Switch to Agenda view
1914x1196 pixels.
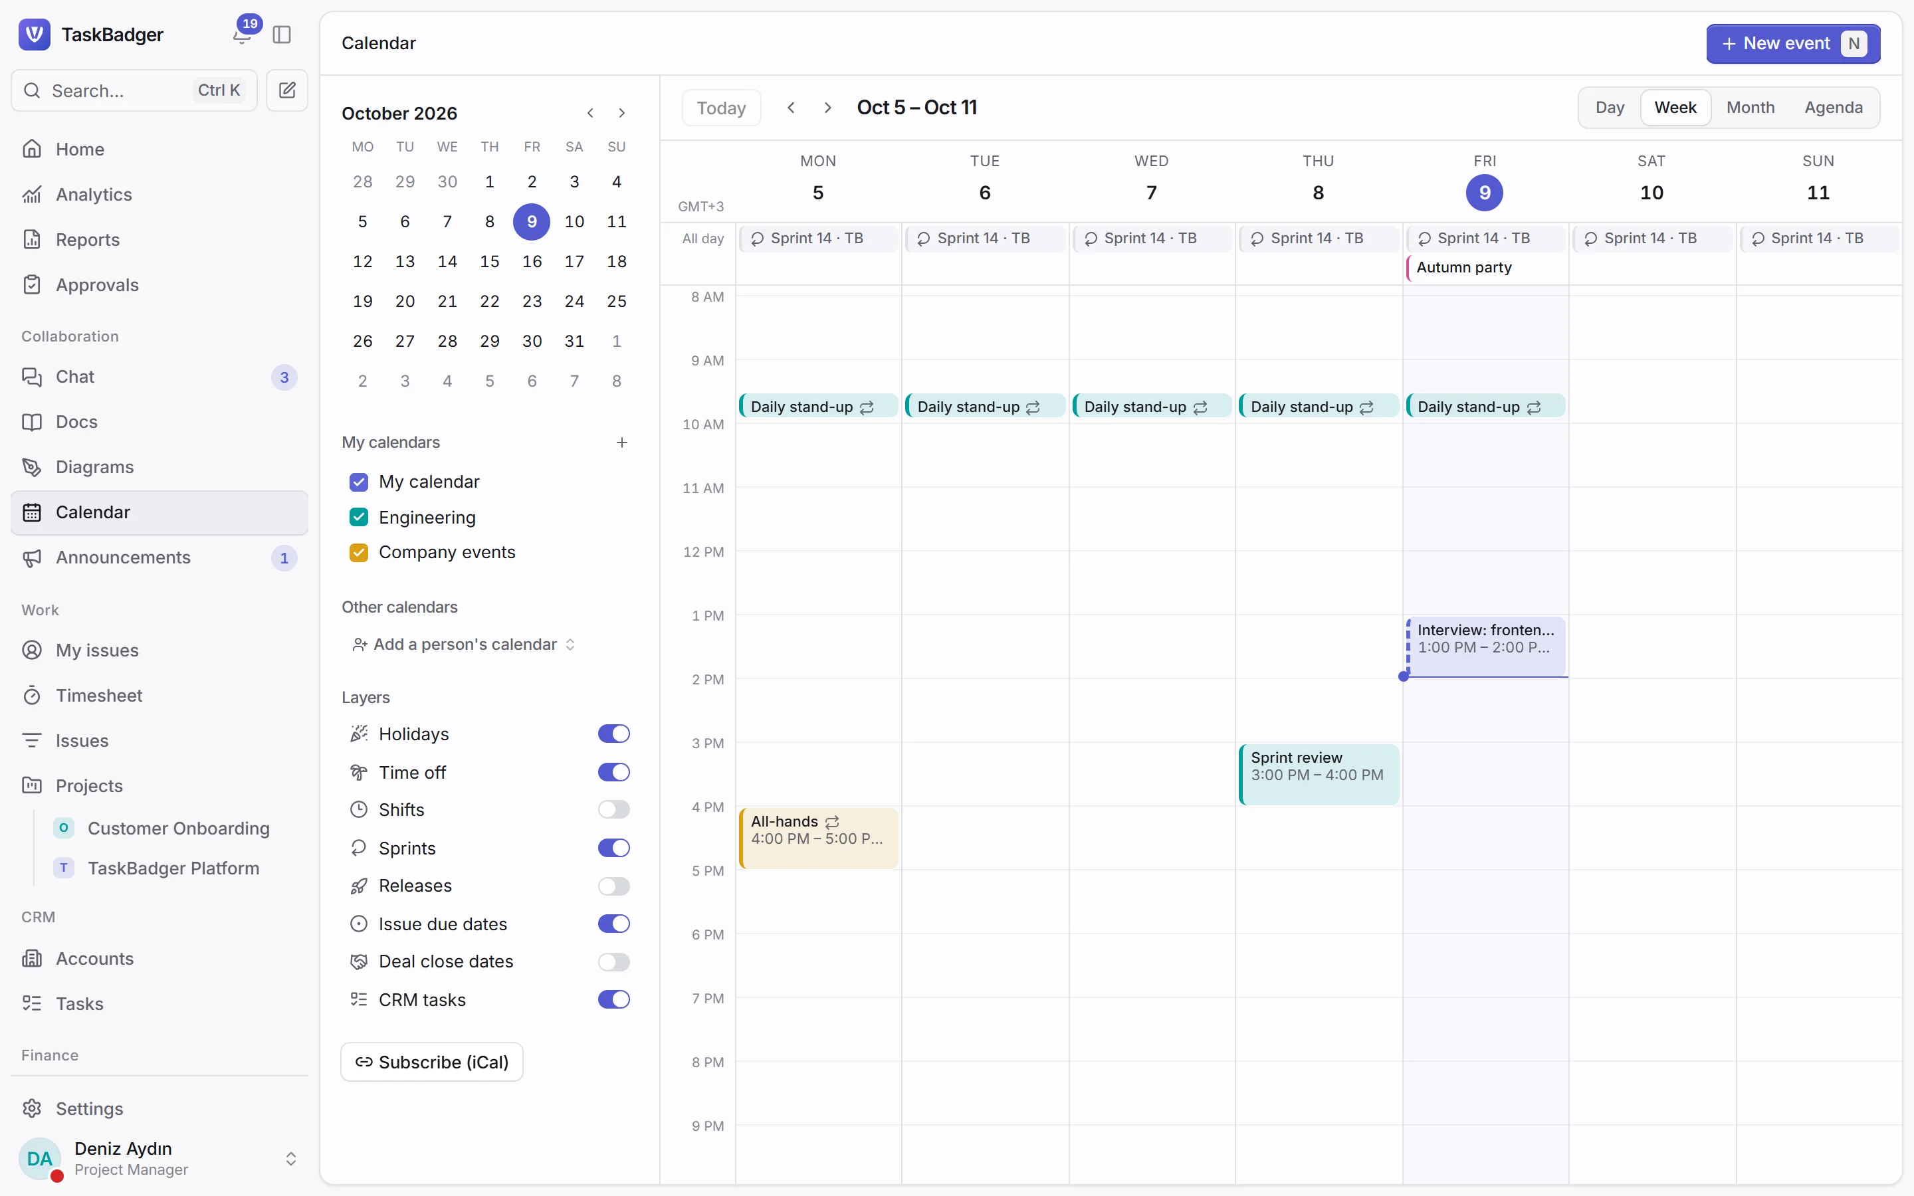point(1834,108)
